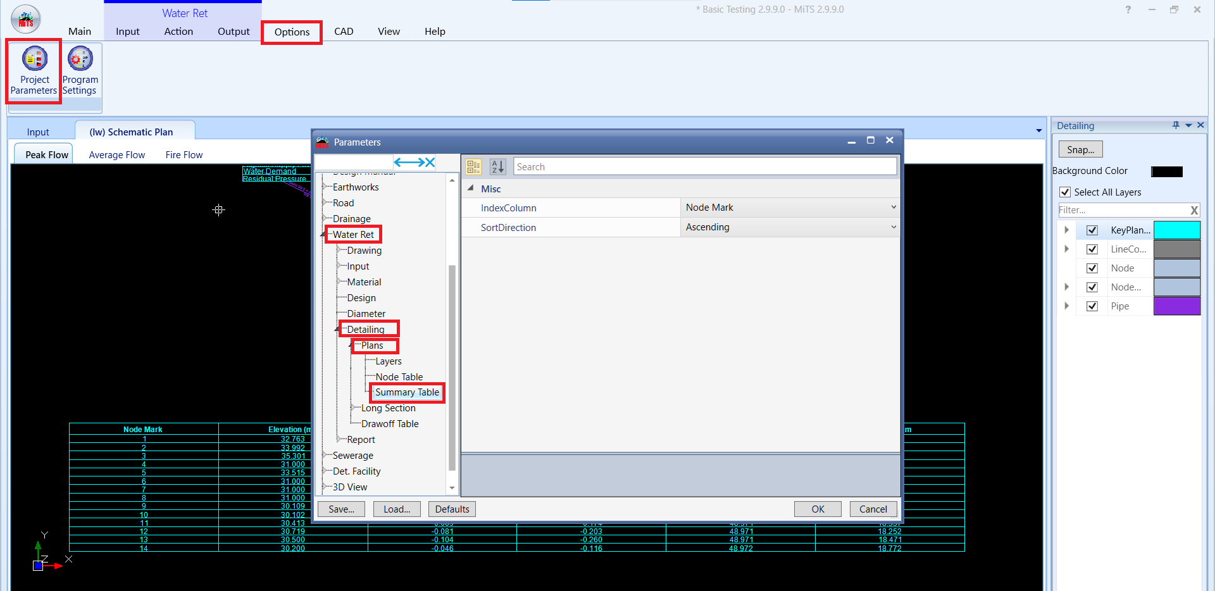Viewport: 1215px width, 591px height.
Task: Switch to the Input document tab
Action: [38, 132]
